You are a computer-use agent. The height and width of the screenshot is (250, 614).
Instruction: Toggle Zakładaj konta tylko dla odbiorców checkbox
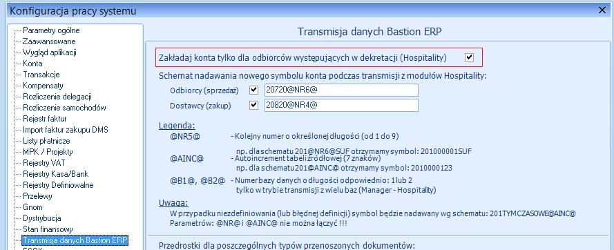(x=469, y=57)
